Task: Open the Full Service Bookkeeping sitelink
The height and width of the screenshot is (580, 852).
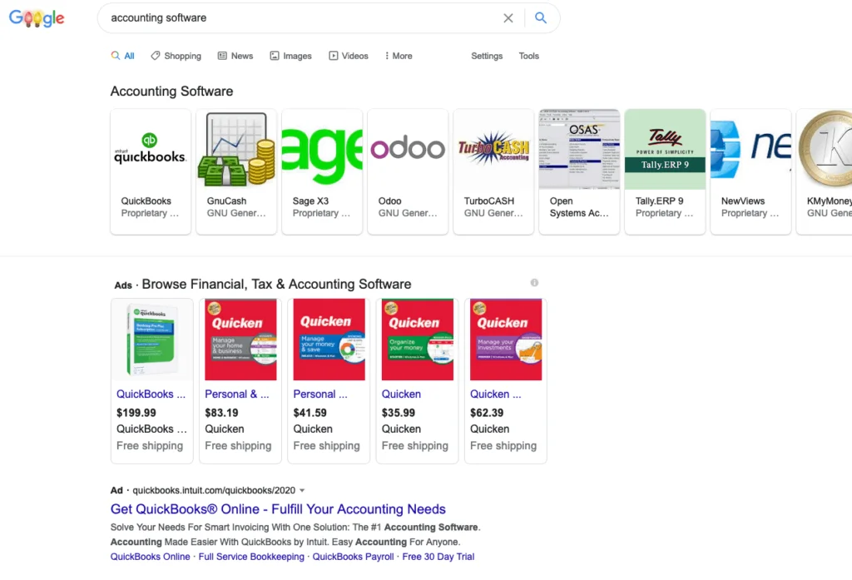Action: pos(251,557)
